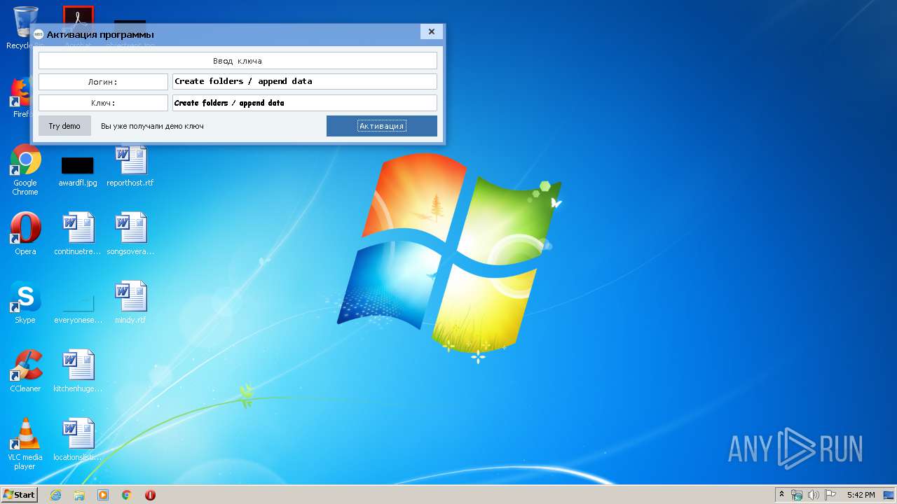Click the 5:42 PM clock
Image resolution: width=897 pixels, height=504 pixels.
(x=861, y=495)
